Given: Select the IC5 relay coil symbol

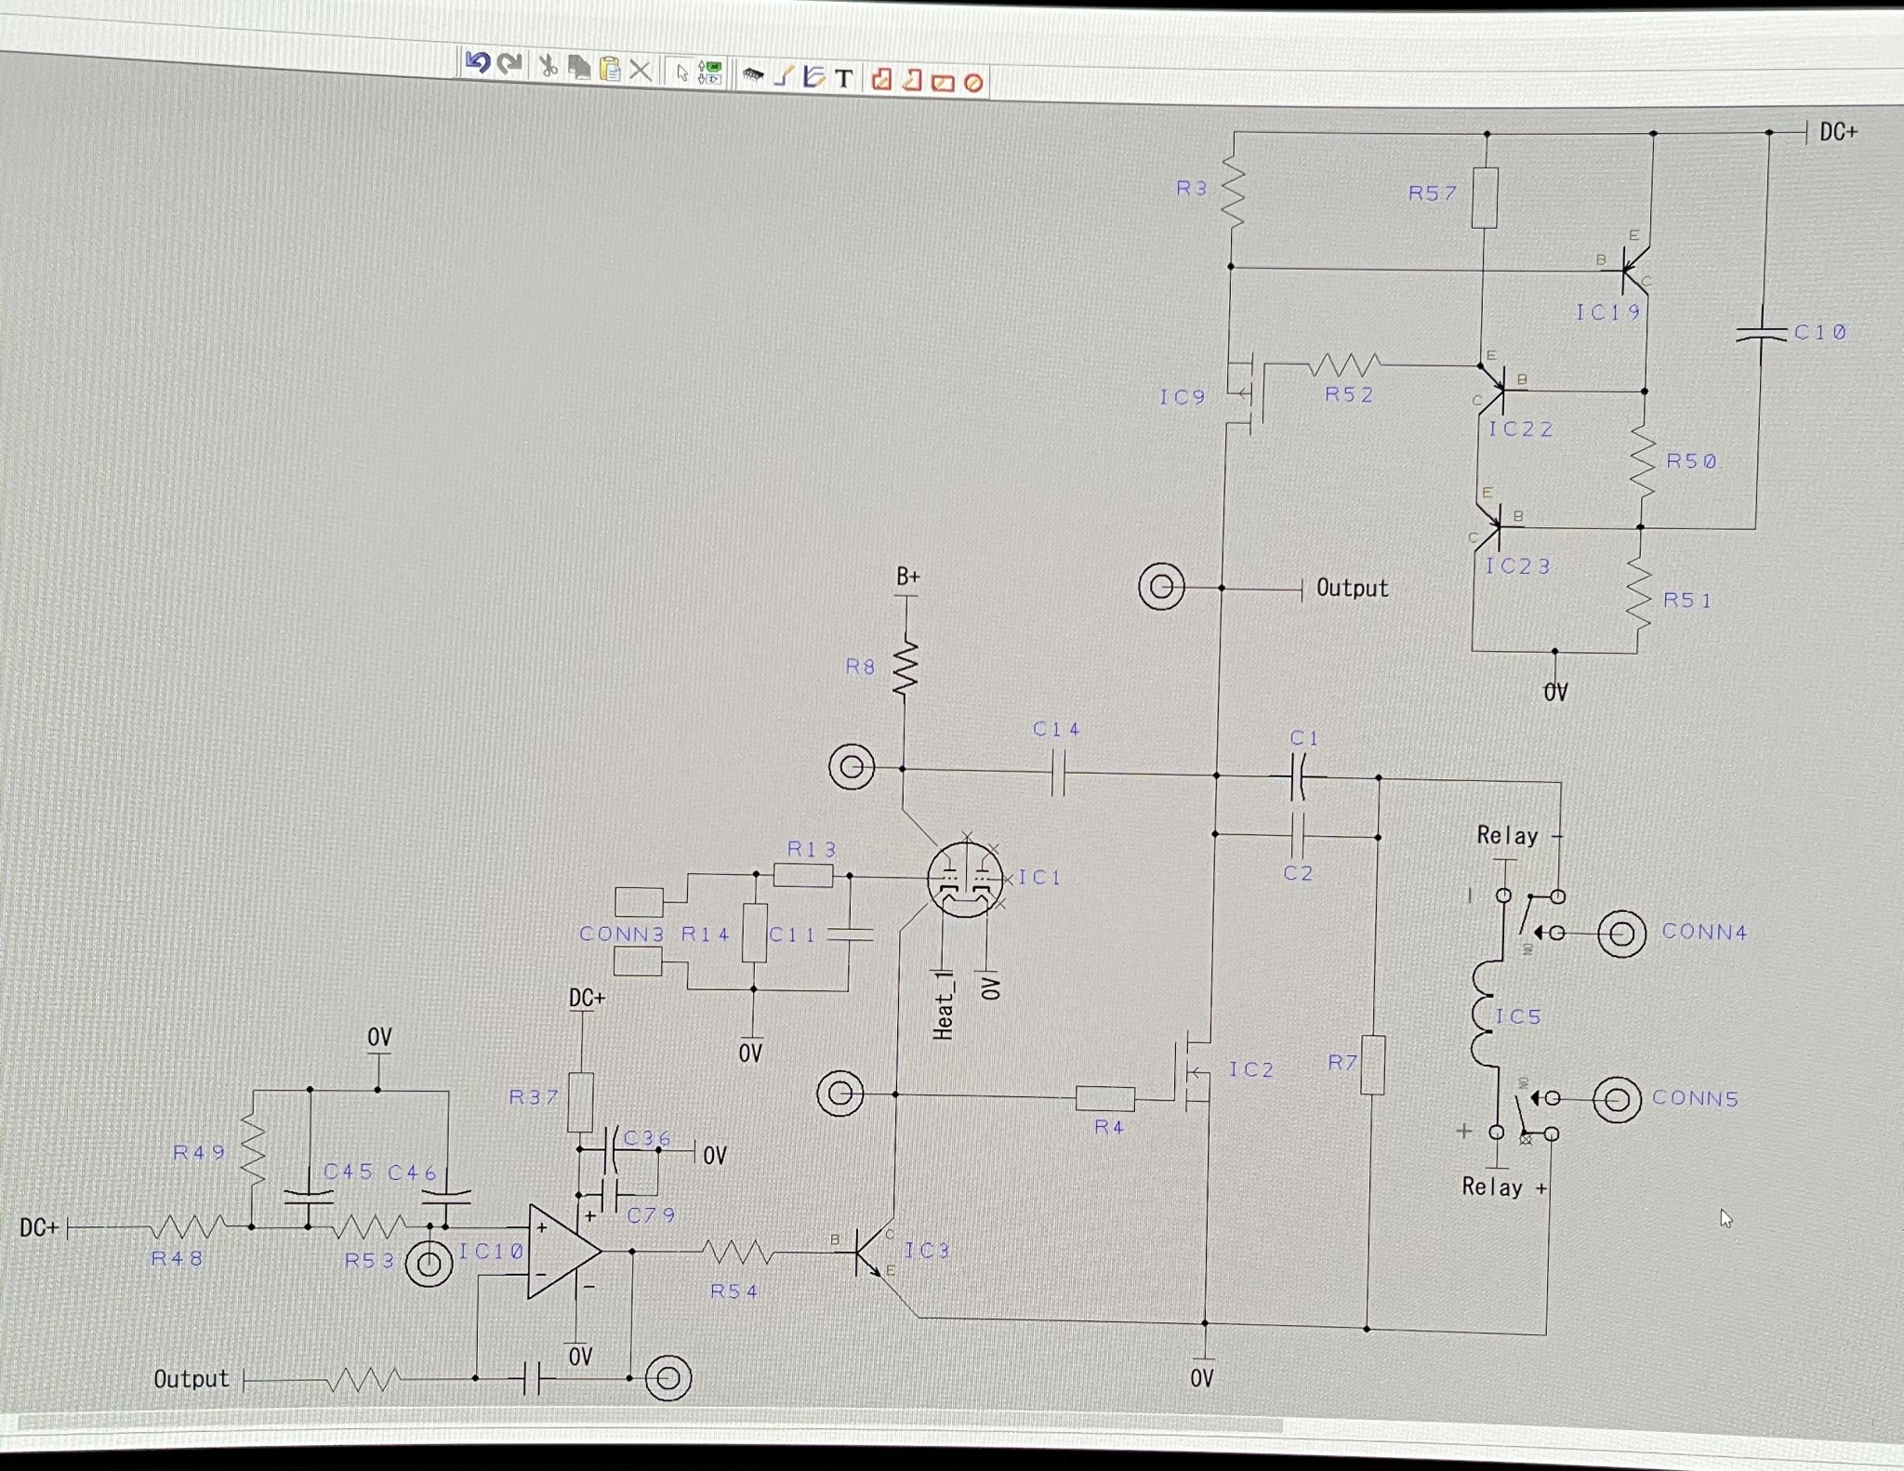Looking at the screenshot, I should (1486, 1014).
